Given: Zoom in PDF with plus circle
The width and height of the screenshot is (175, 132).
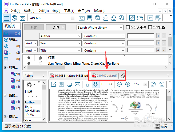Looking at the screenshot, I should [128, 84].
